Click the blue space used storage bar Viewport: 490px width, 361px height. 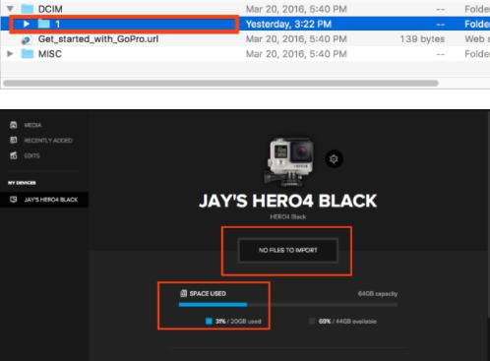click(x=213, y=305)
